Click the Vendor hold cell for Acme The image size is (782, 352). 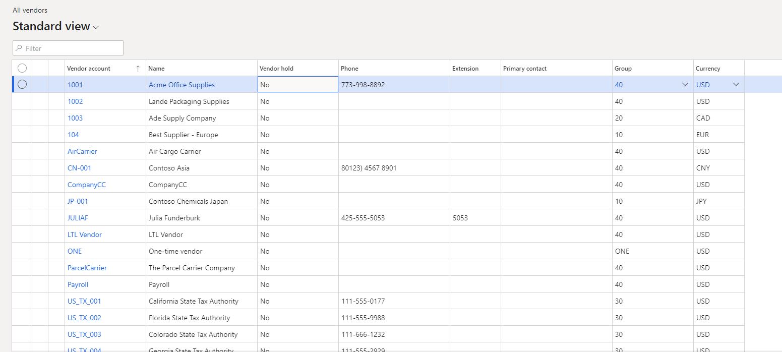point(297,85)
